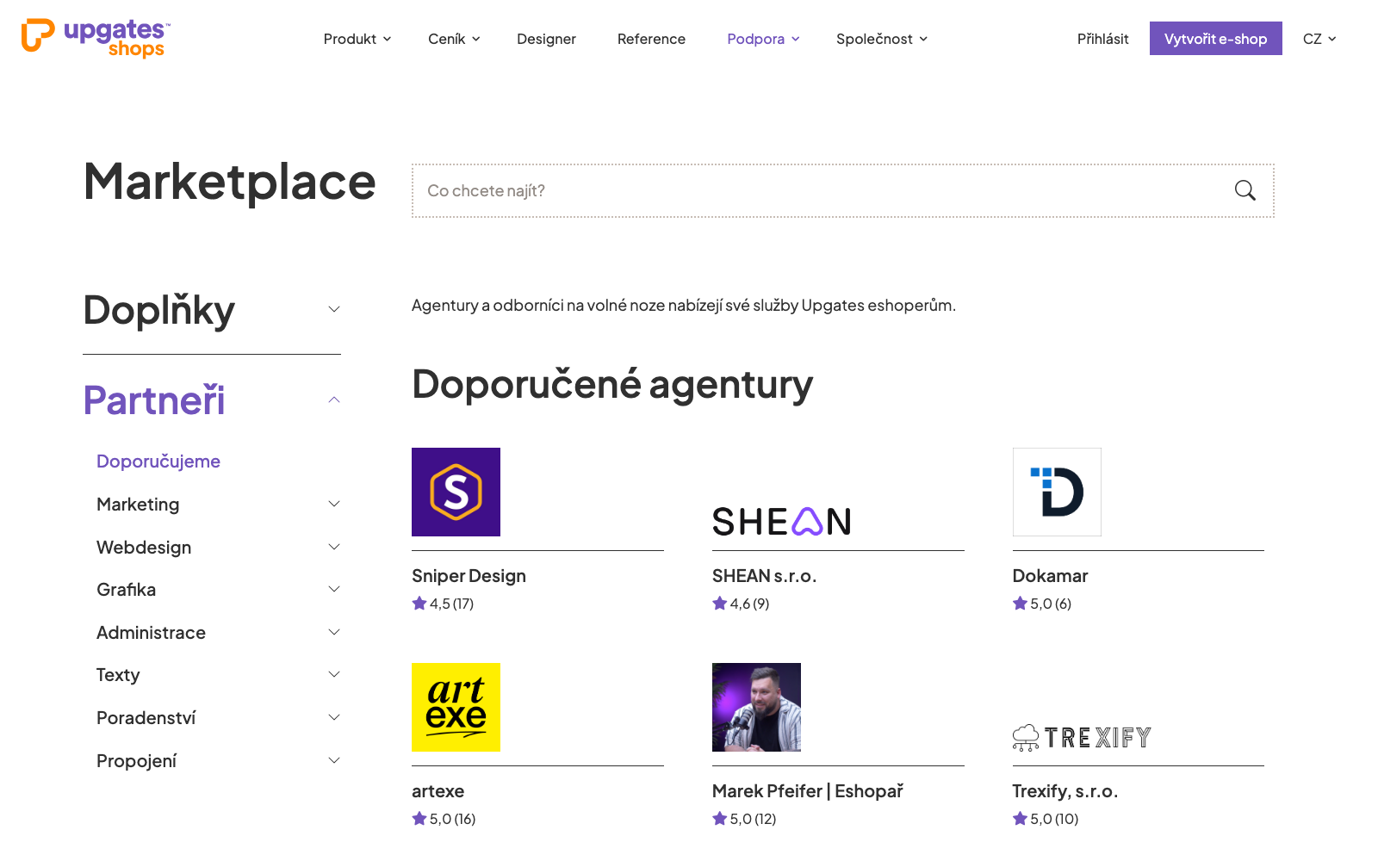
Task: Click the 5,0 (12) rating of Marek Pfeifer
Action: [x=744, y=819]
